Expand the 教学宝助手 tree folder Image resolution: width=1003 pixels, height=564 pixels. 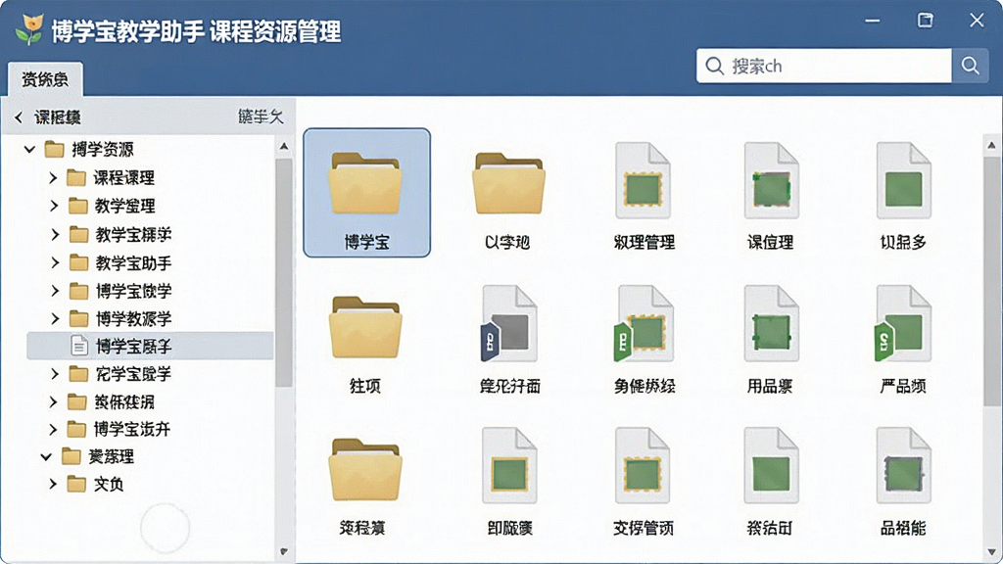(55, 262)
